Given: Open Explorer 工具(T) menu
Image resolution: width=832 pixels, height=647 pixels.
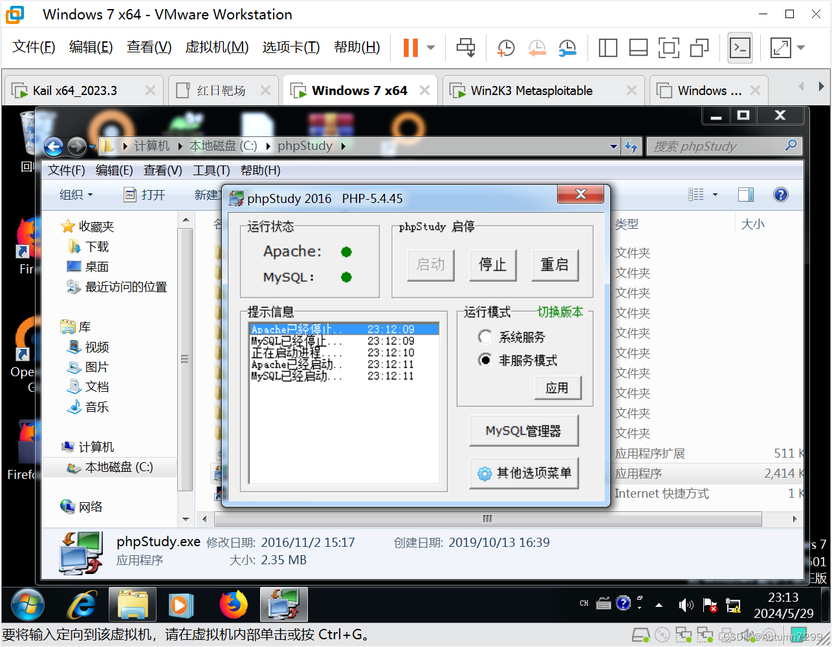Looking at the screenshot, I should coord(212,171).
